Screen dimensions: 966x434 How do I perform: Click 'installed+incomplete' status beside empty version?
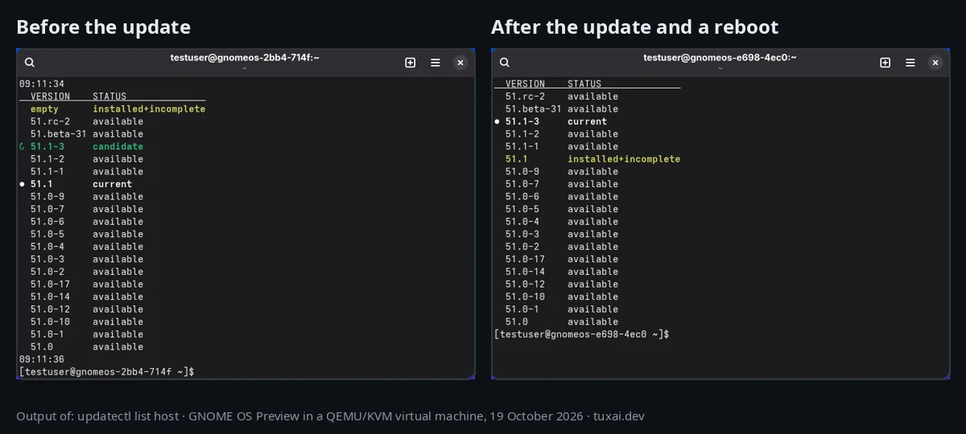point(149,108)
